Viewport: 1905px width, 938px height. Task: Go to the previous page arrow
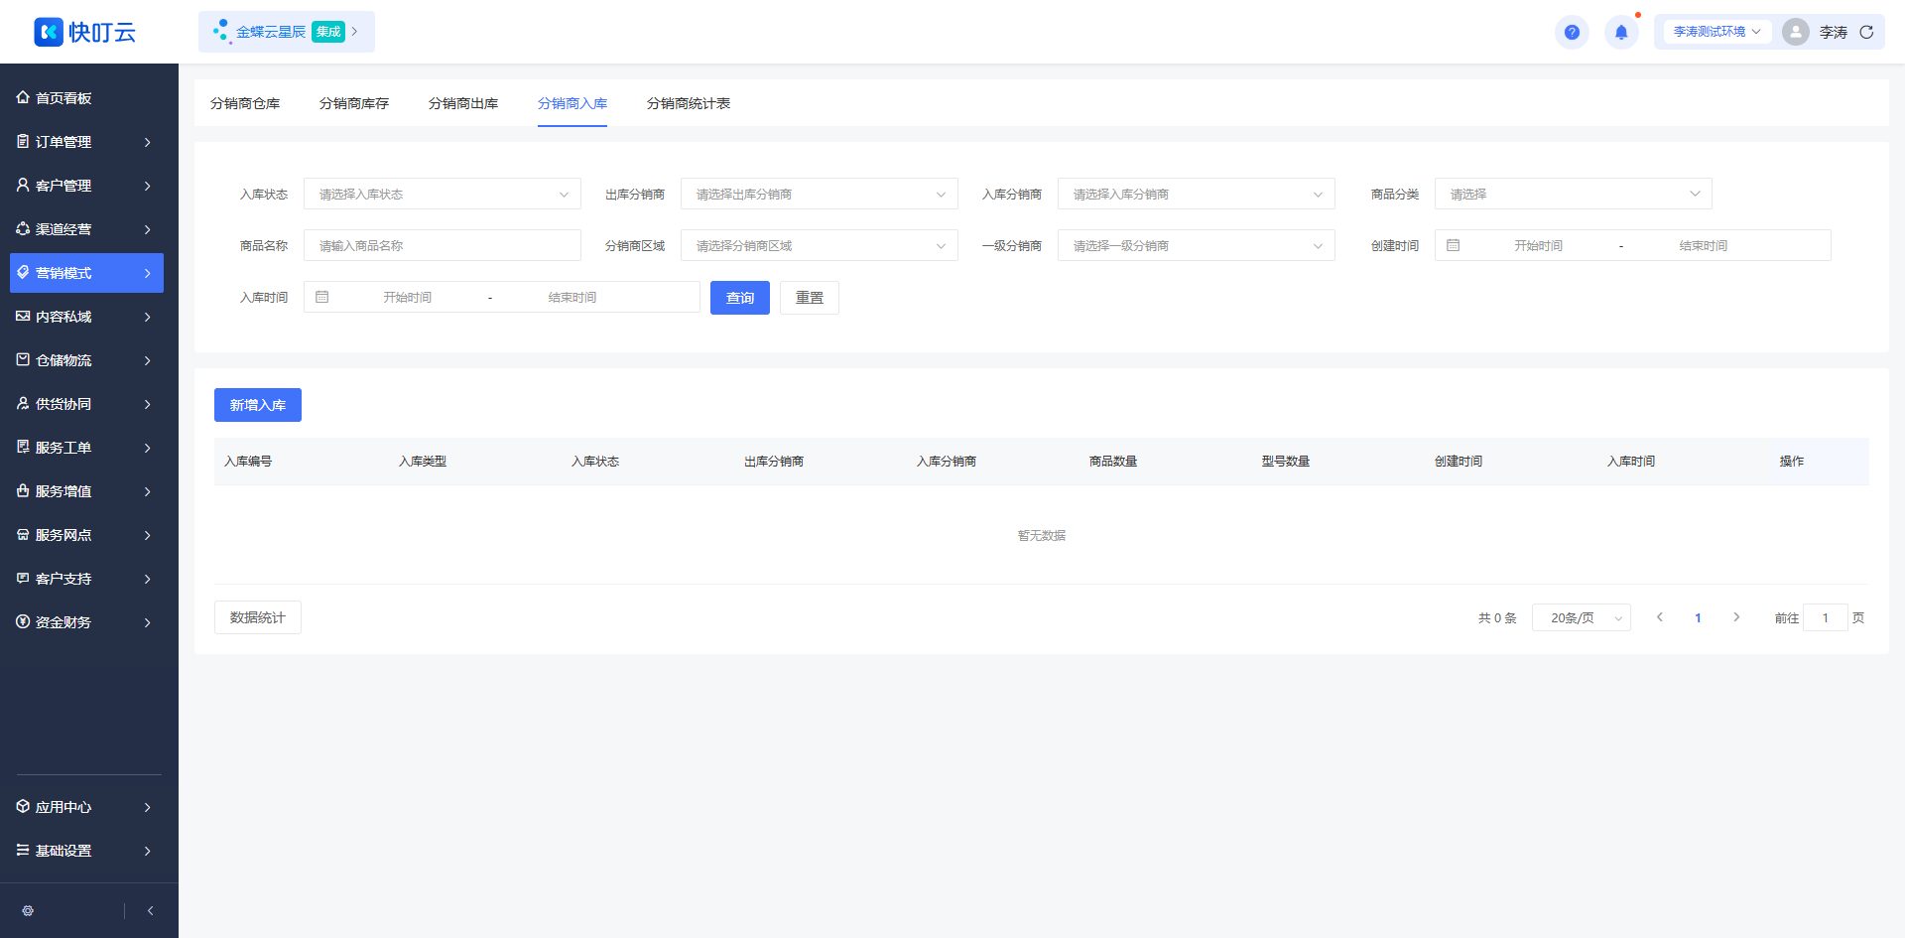(1659, 617)
